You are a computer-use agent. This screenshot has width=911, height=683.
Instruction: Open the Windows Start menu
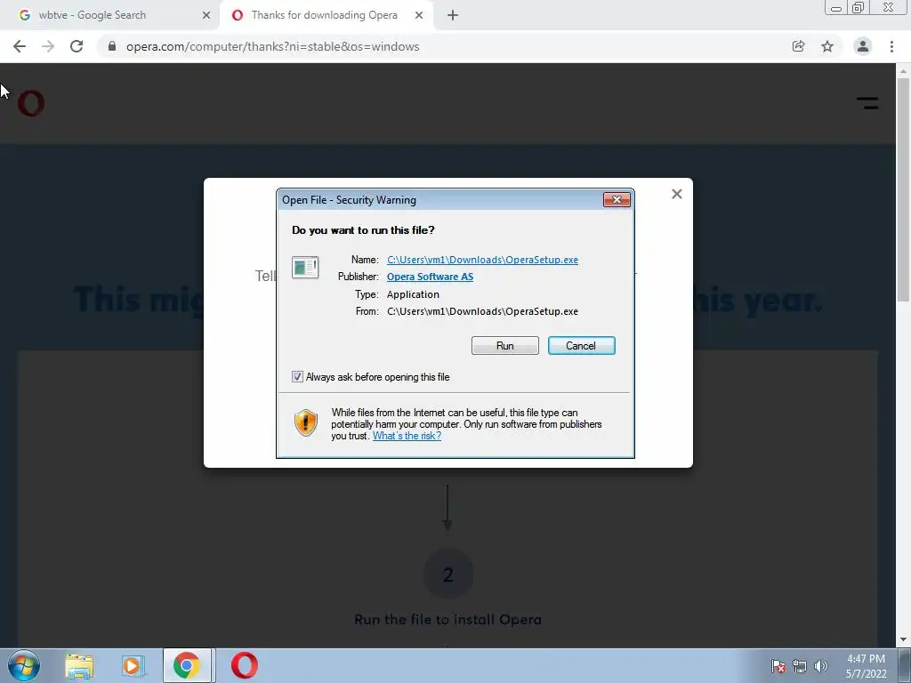(x=24, y=665)
